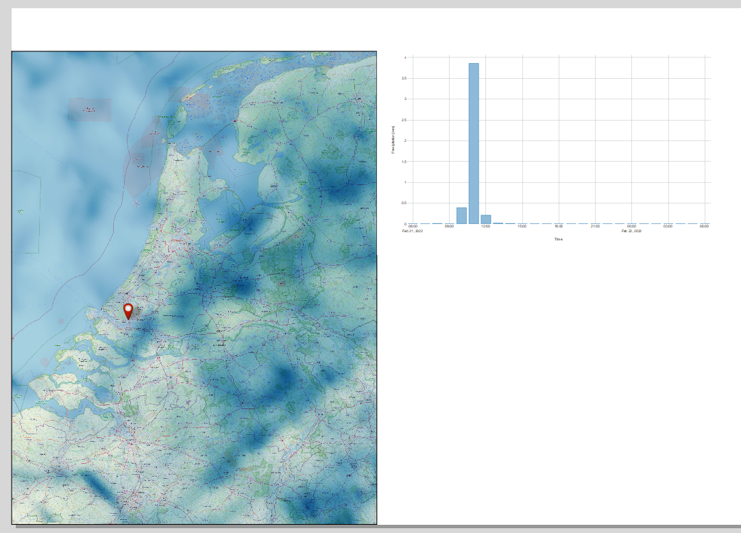Select the tallest precipitation bar in the chart
This screenshot has height=533, width=741.
(474, 144)
